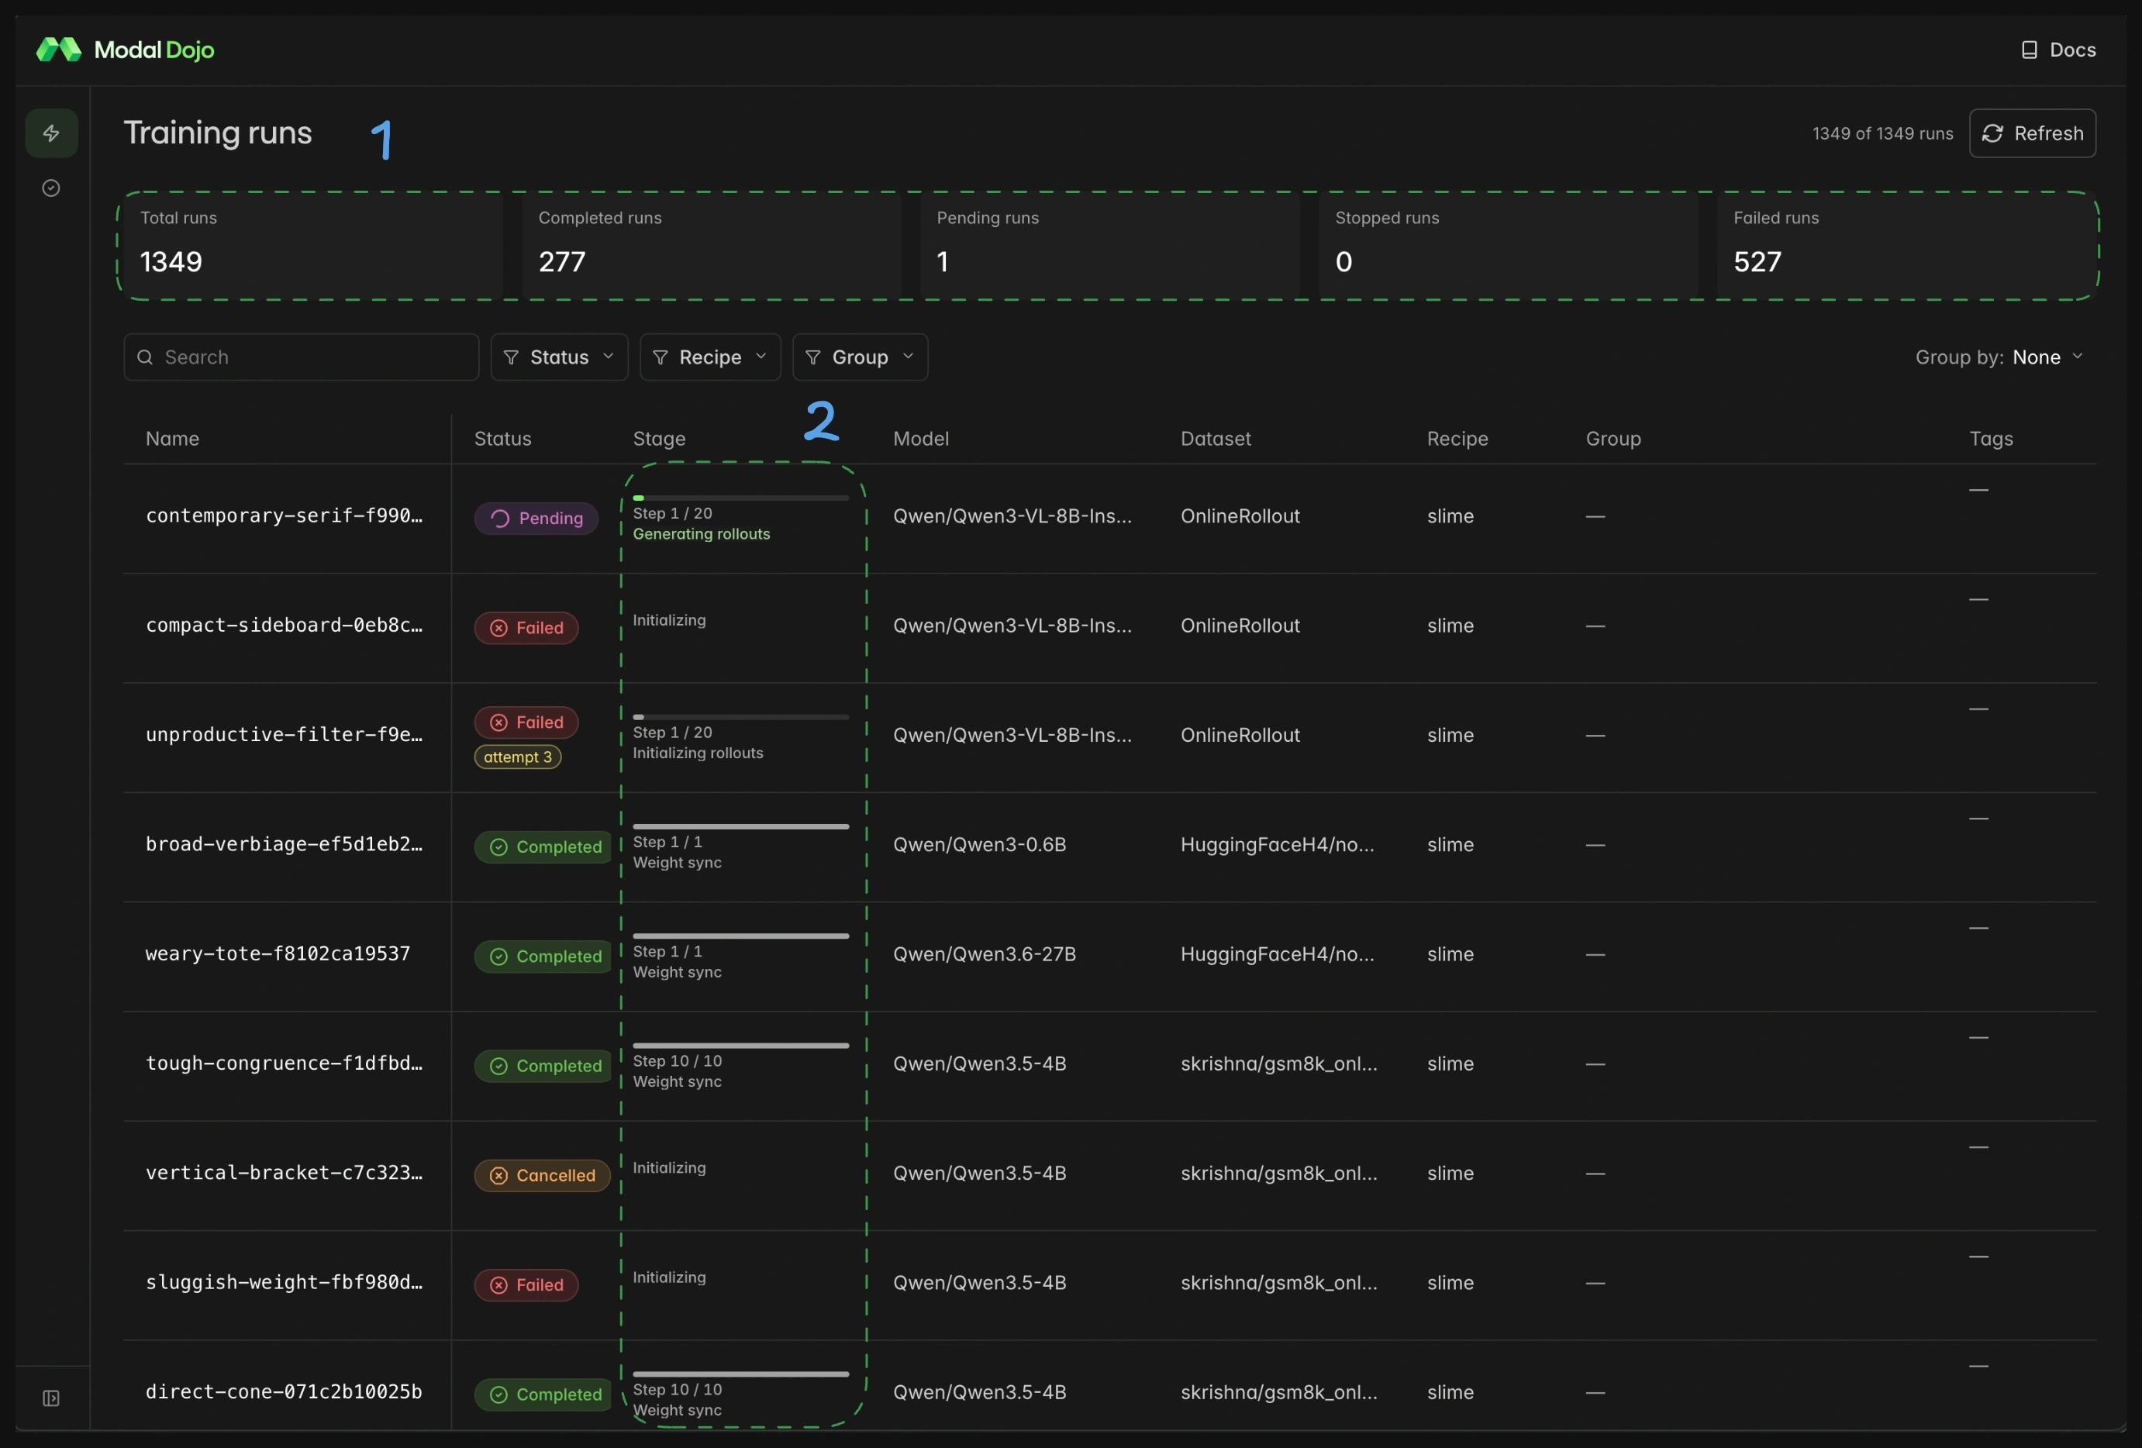Viewport: 2142px width, 1448px height.
Task: Click the Failed badge for compact-sideboard
Action: coord(526,628)
